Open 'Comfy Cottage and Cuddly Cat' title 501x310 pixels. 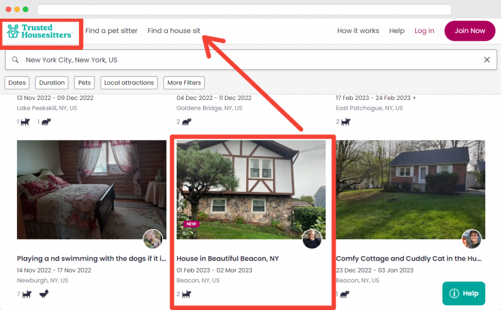(409, 258)
